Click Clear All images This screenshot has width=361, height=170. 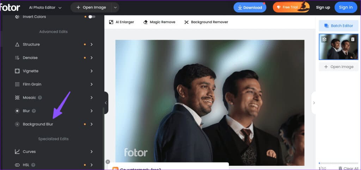pyautogui.click(x=348, y=168)
